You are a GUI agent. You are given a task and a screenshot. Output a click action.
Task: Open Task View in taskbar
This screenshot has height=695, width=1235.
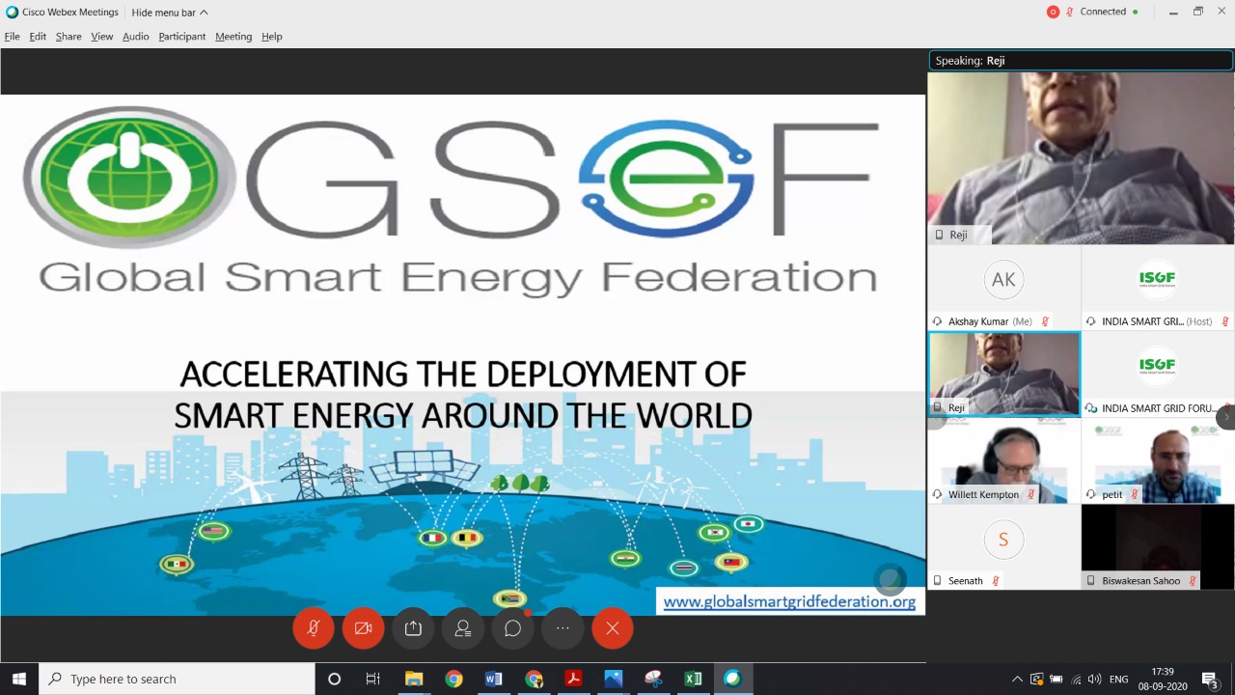pyautogui.click(x=373, y=679)
